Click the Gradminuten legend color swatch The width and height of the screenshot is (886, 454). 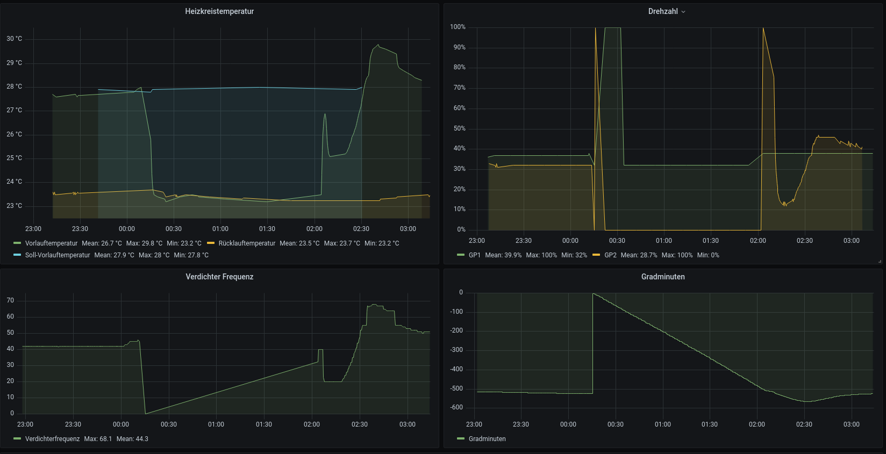[x=461, y=439]
